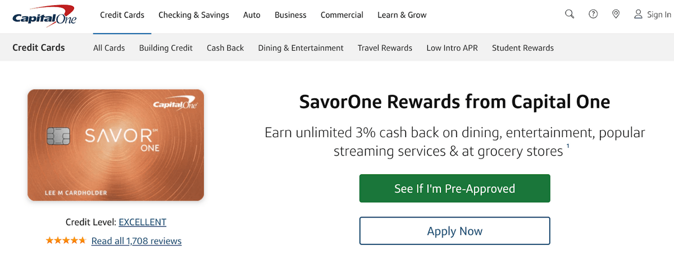
Task: Open the Credit Cards menu
Action: click(122, 15)
